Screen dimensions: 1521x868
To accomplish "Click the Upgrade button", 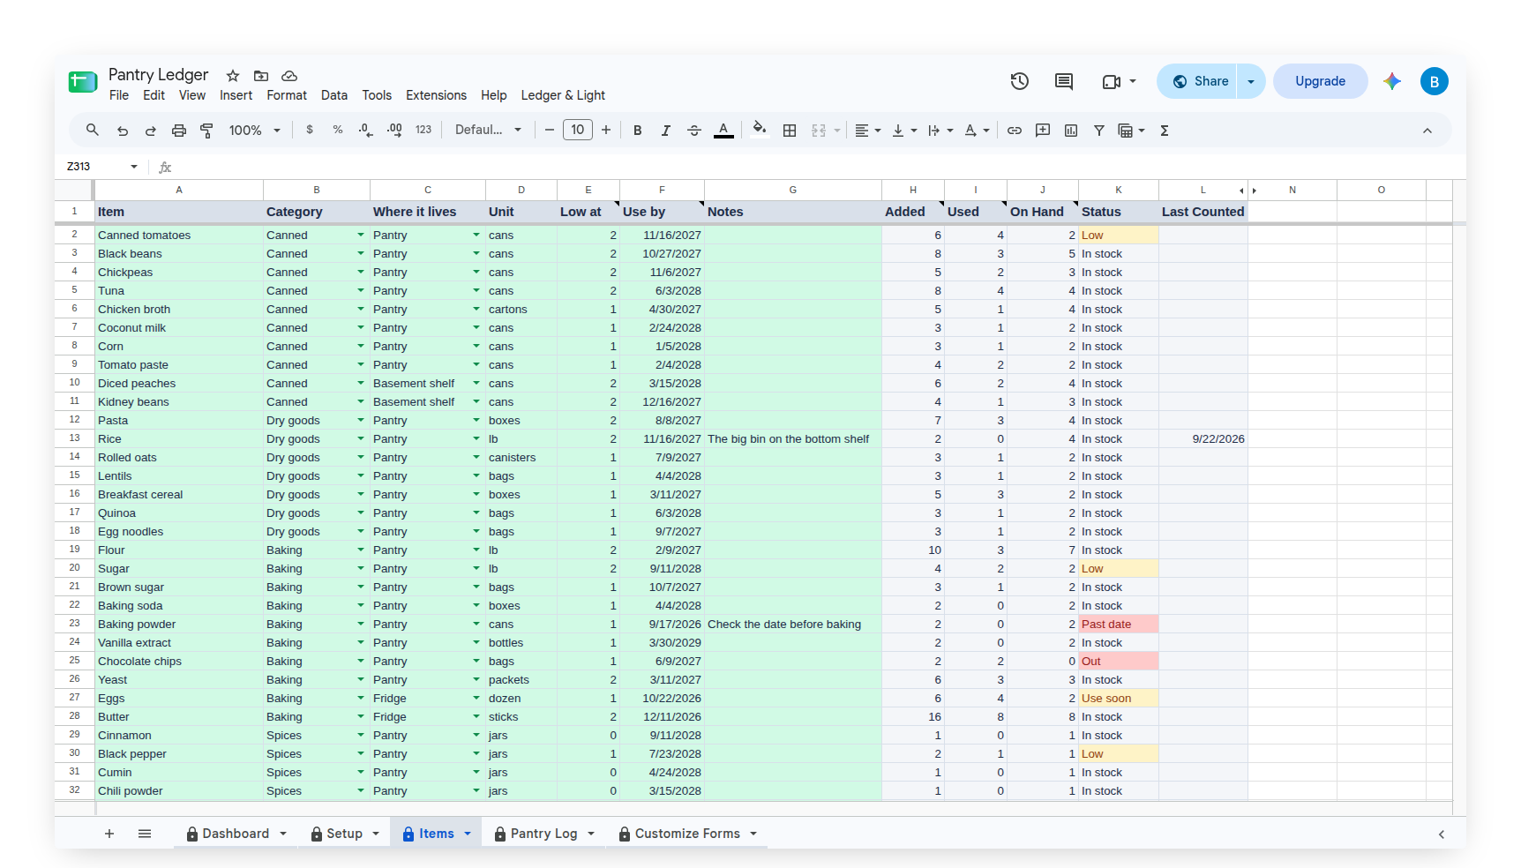I will [1320, 81].
